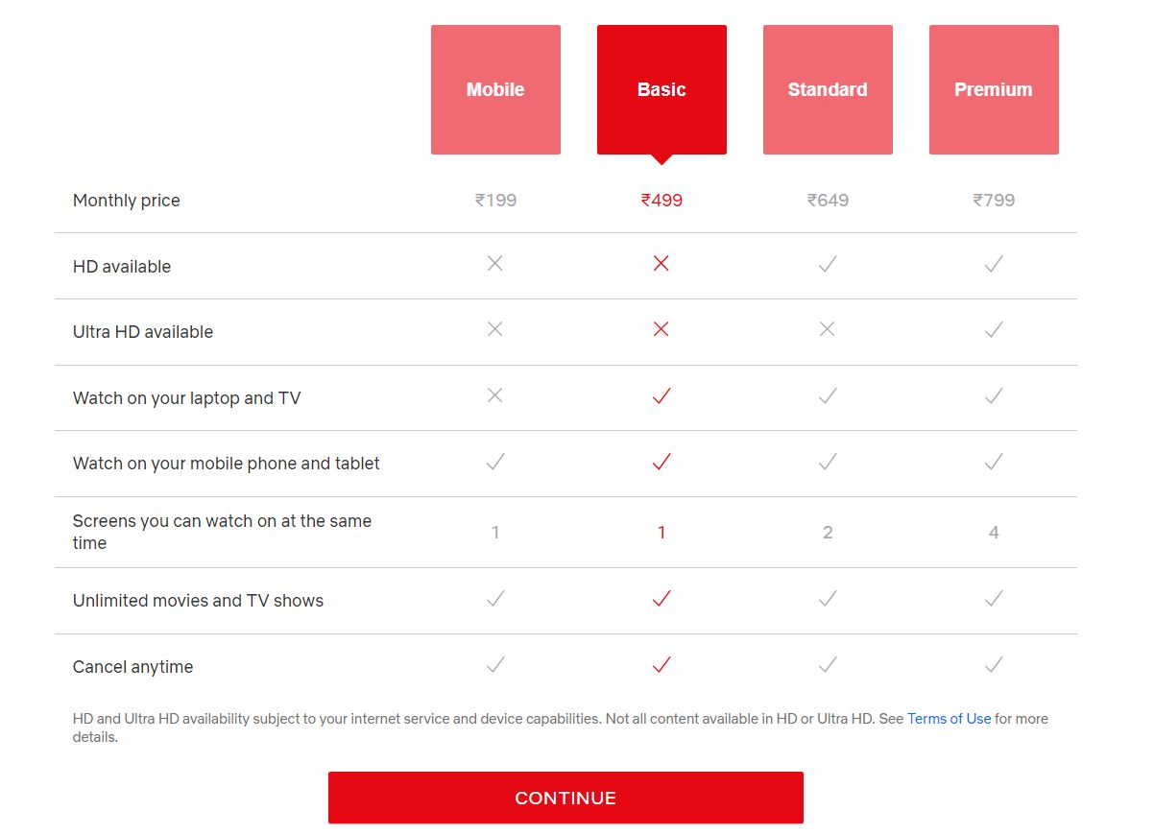Image resolution: width=1154 pixels, height=835 pixels.
Task: Click the screens count 4 under Premium
Action: (994, 532)
